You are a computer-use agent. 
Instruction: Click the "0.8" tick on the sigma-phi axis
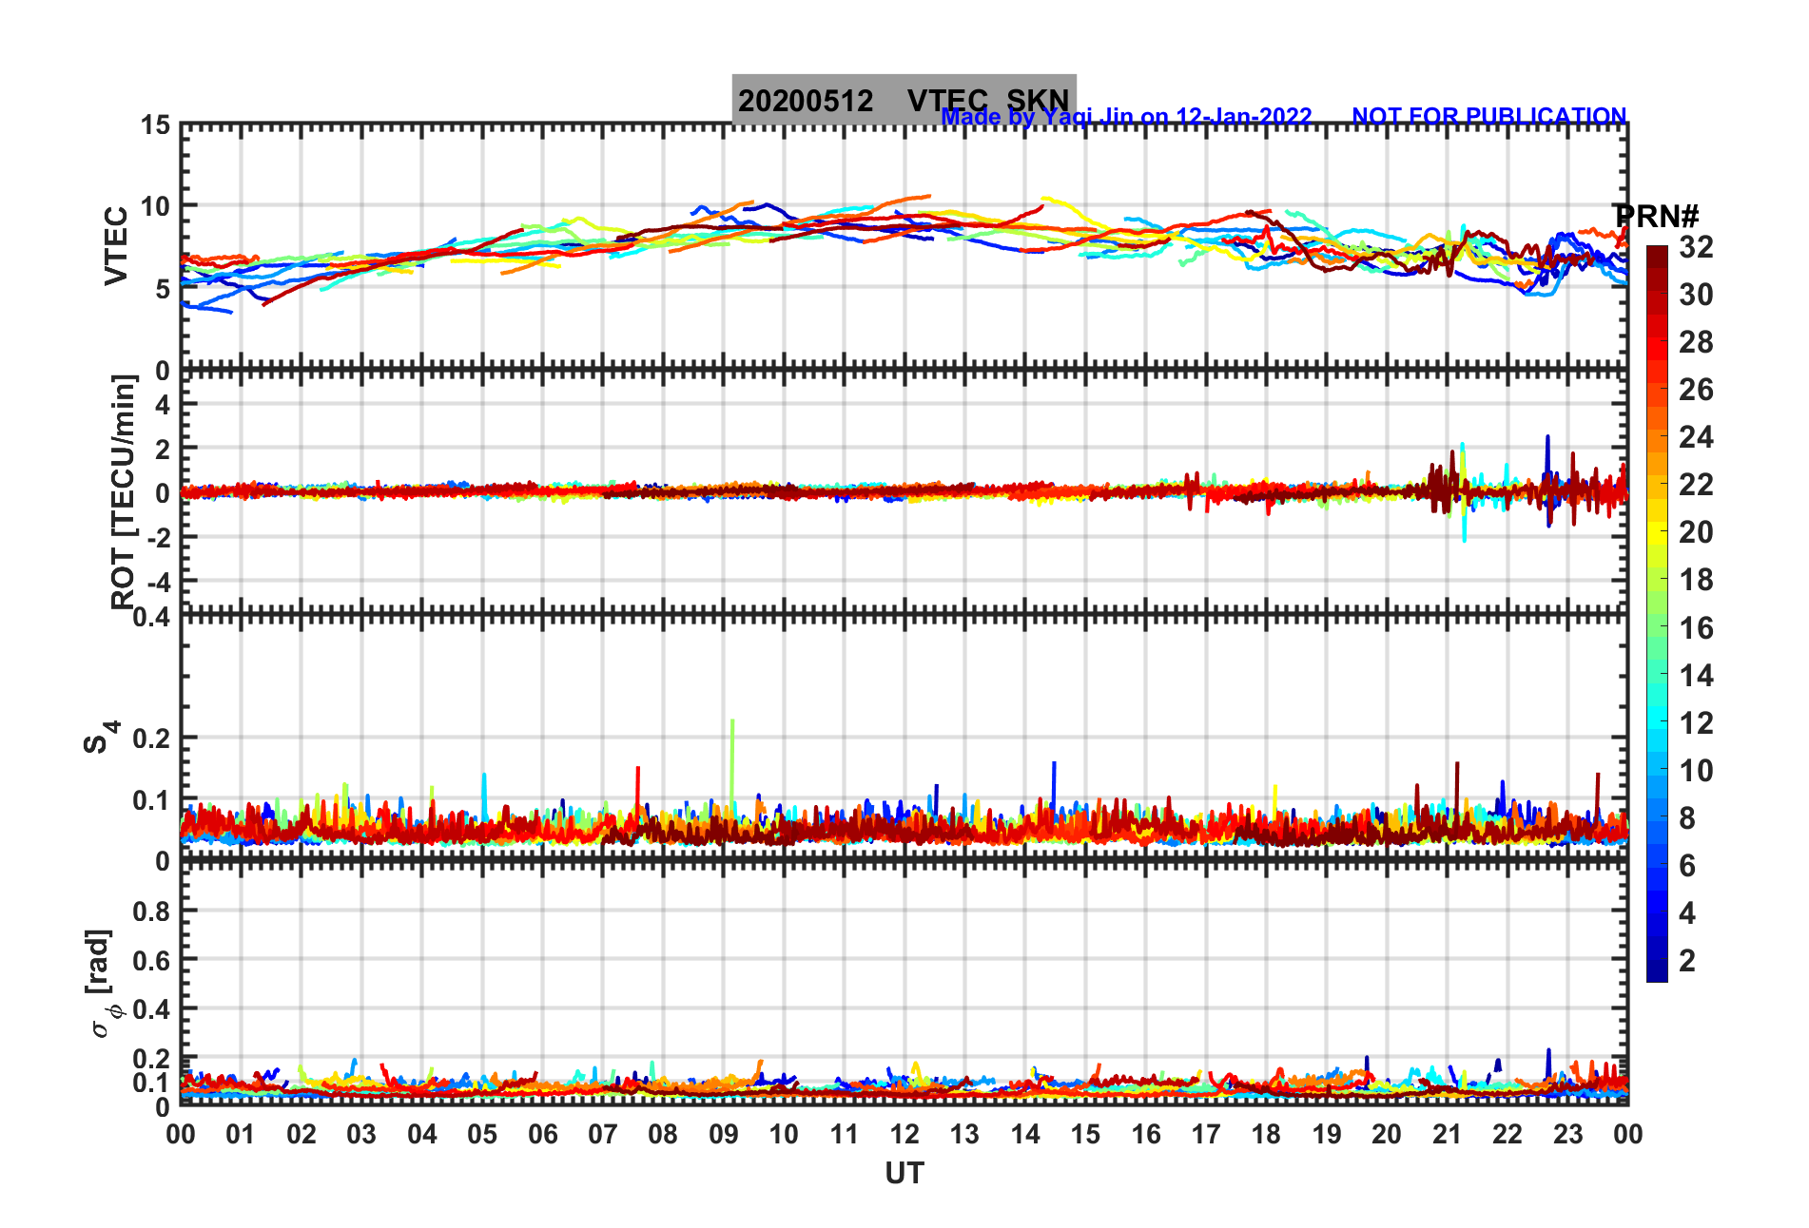pos(152,911)
